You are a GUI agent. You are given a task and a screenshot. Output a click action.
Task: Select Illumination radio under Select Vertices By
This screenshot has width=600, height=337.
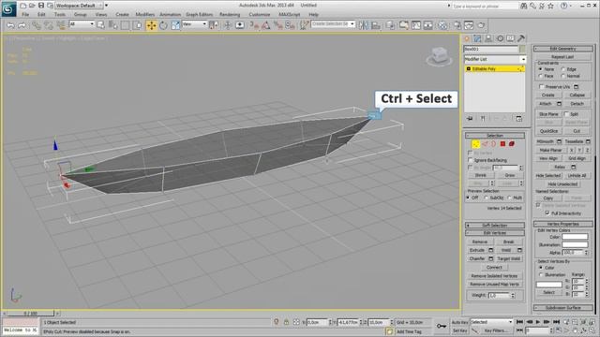pos(541,274)
